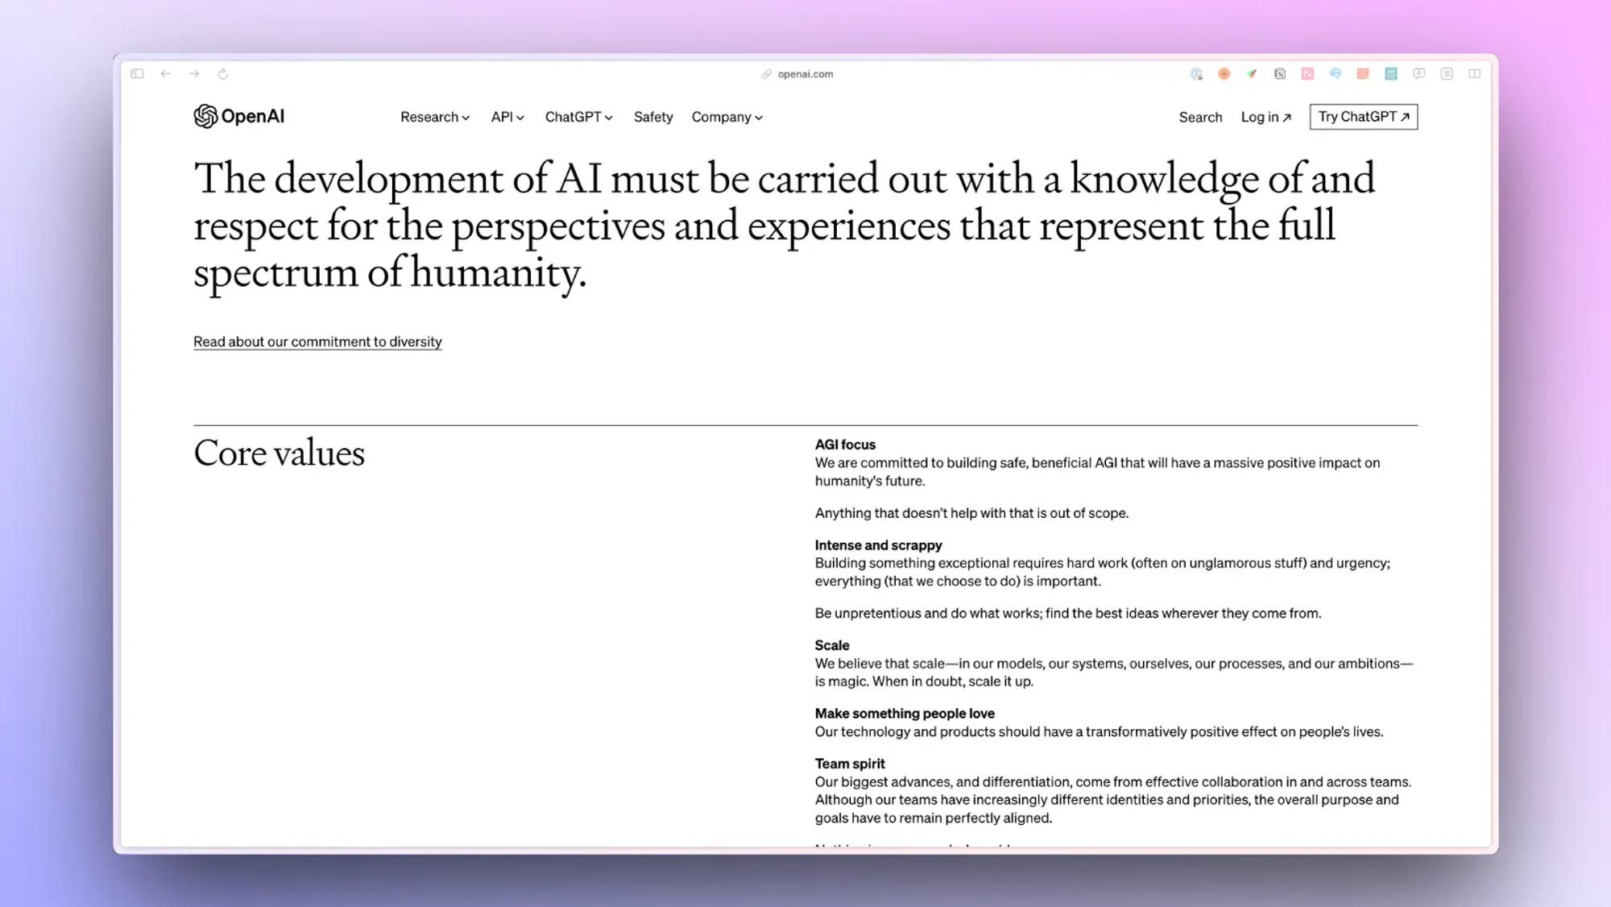Image resolution: width=1611 pixels, height=907 pixels.
Task: Open the Notion extension icon
Action: [1280, 74]
